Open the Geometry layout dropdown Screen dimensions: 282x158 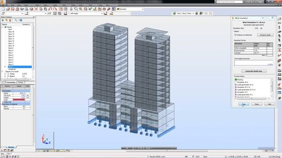pos(143,9)
